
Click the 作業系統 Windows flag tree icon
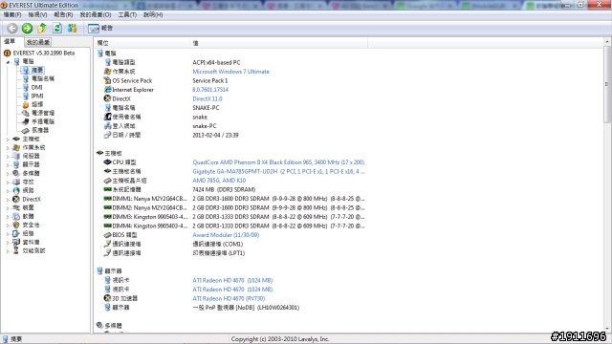click(16, 147)
